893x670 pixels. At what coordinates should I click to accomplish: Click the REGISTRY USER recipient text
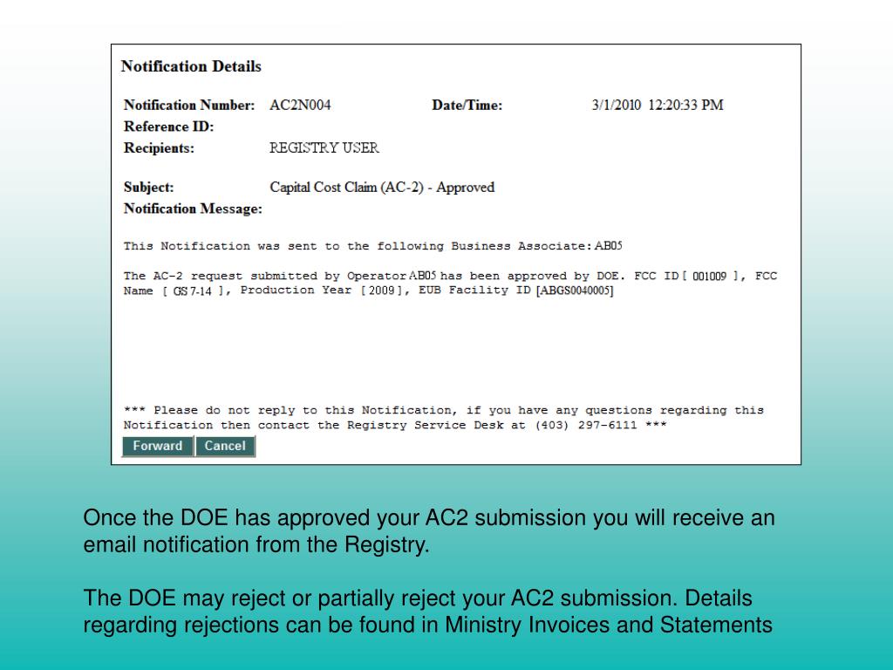(x=324, y=147)
